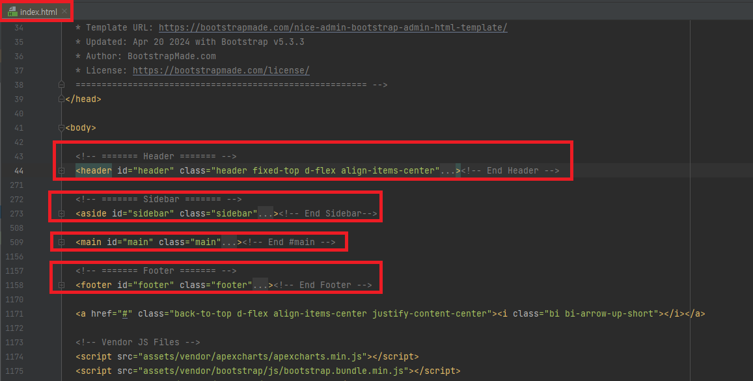Click the back-to-top class attribute value
Image resolution: width=753 pixels, height=381 pixels.
click(331, 314)
